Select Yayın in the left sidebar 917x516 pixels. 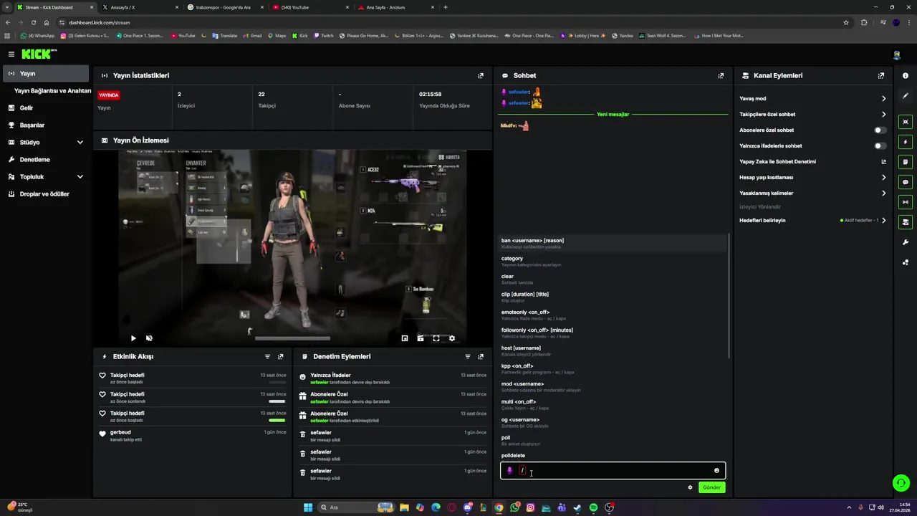tap(46, 74)
